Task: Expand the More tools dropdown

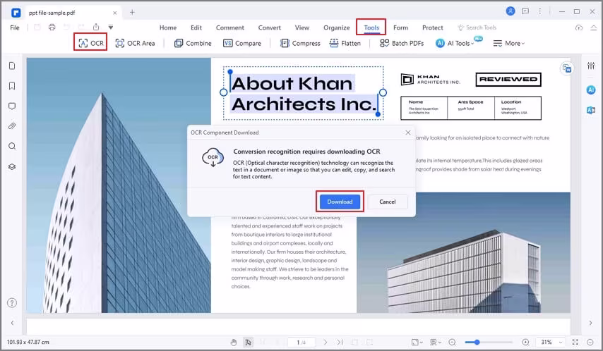Action: click(508, 43)
